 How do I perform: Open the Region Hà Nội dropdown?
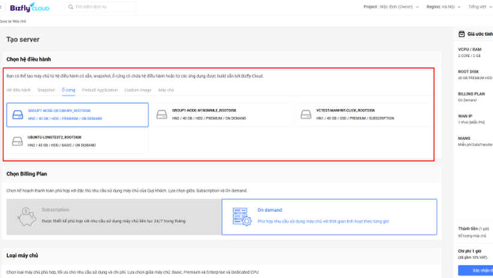click(443, 7)
